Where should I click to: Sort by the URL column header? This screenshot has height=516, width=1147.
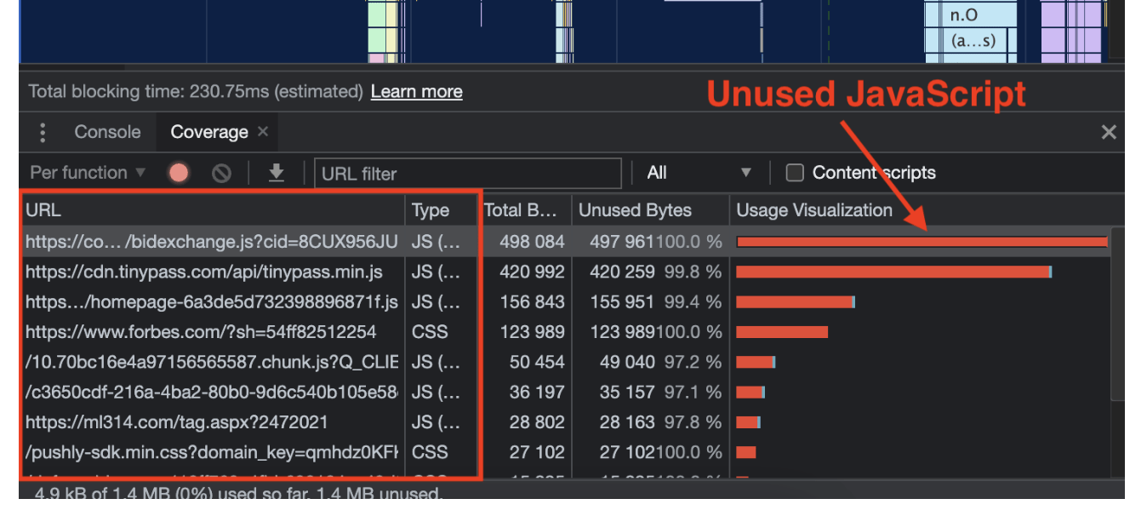tap(213, 210)
